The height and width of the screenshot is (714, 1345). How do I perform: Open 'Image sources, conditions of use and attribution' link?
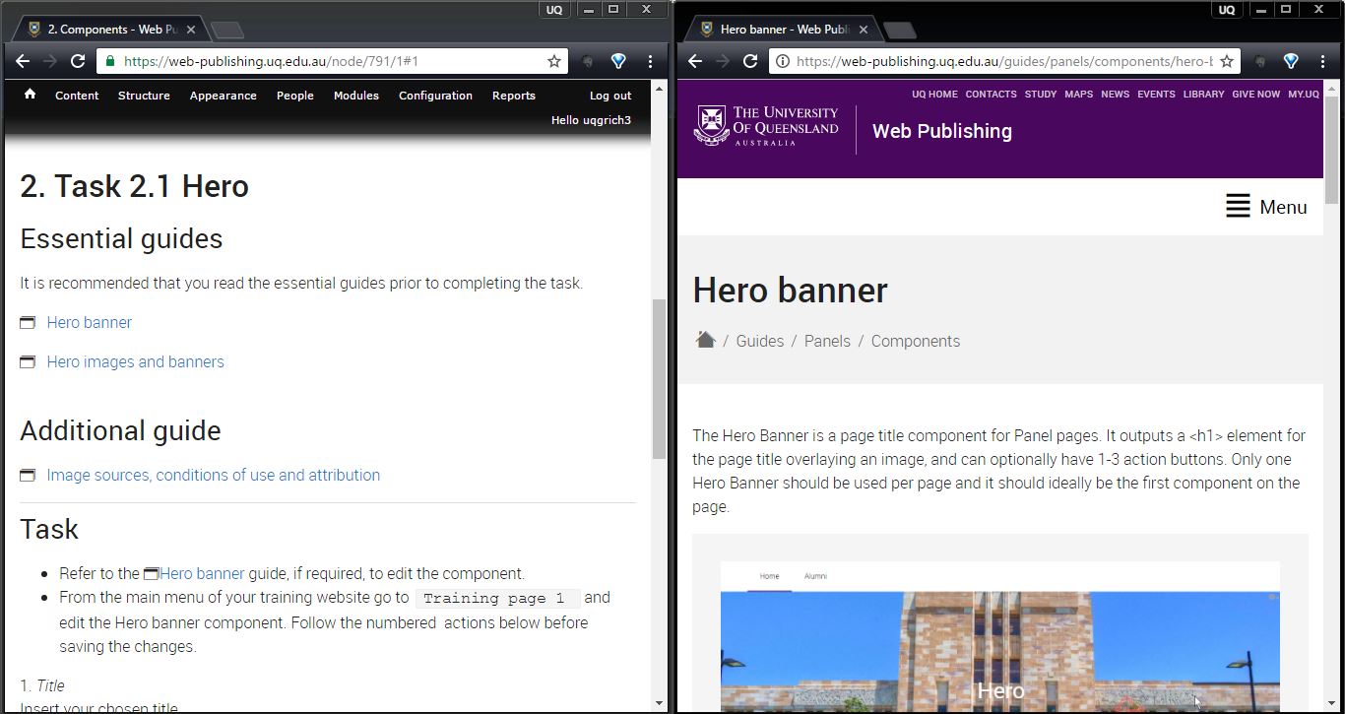[x=213, y=475]
